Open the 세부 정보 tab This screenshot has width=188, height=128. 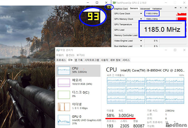point(115,60)
